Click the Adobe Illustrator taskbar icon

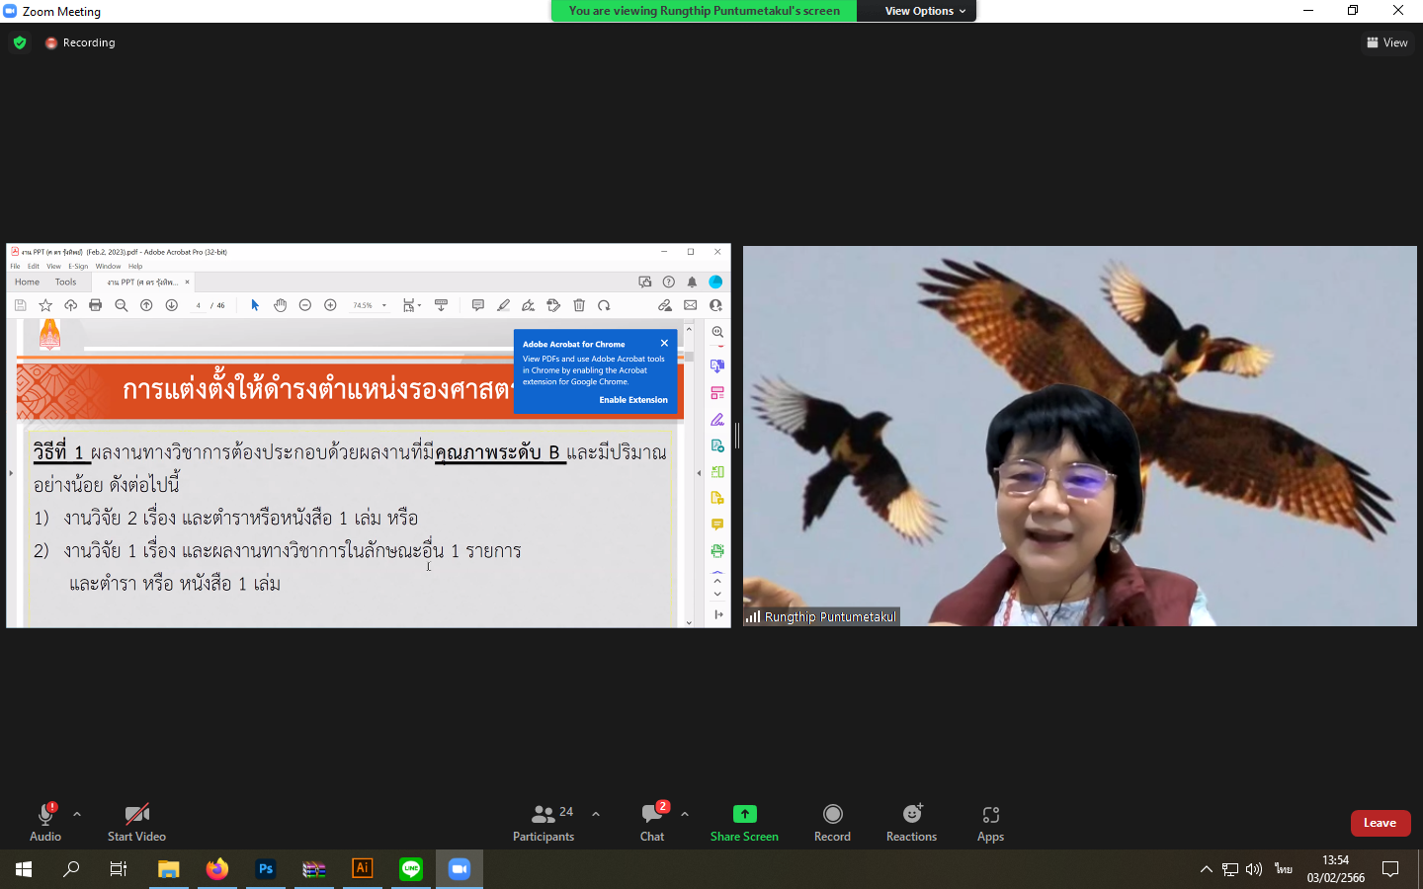click(x=363, y=869)
